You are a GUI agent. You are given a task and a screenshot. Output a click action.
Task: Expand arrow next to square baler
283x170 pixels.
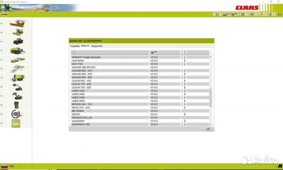(2, 51)
